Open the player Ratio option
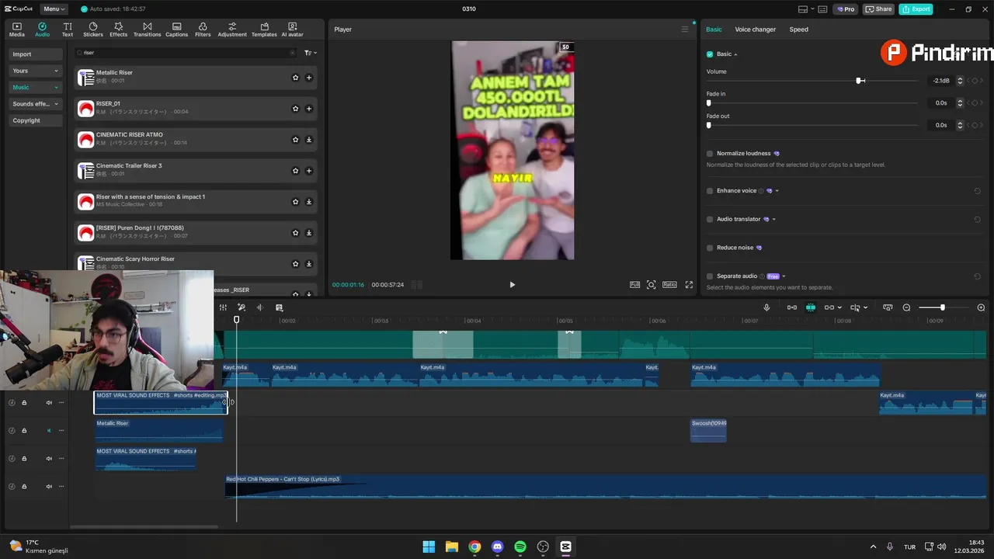Image resolution: width=994 pixels, height=559 pixels. (x=669, y=285)
